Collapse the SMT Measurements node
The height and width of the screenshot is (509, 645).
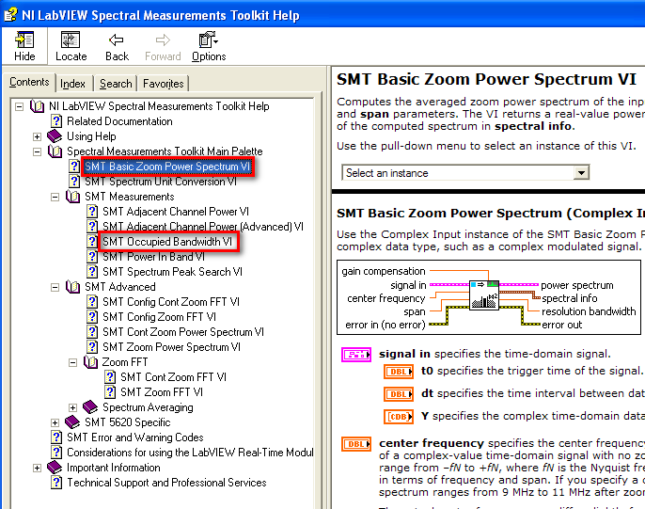point(55,197)
